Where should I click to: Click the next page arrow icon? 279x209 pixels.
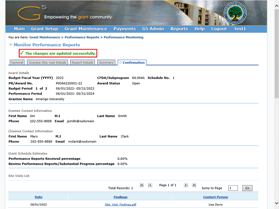[186, 185]
